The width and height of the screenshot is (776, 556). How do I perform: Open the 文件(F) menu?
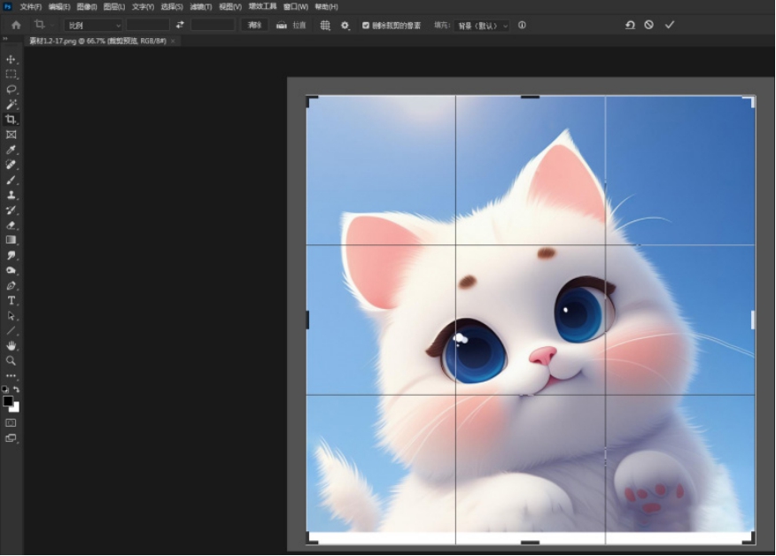[31, 6]
